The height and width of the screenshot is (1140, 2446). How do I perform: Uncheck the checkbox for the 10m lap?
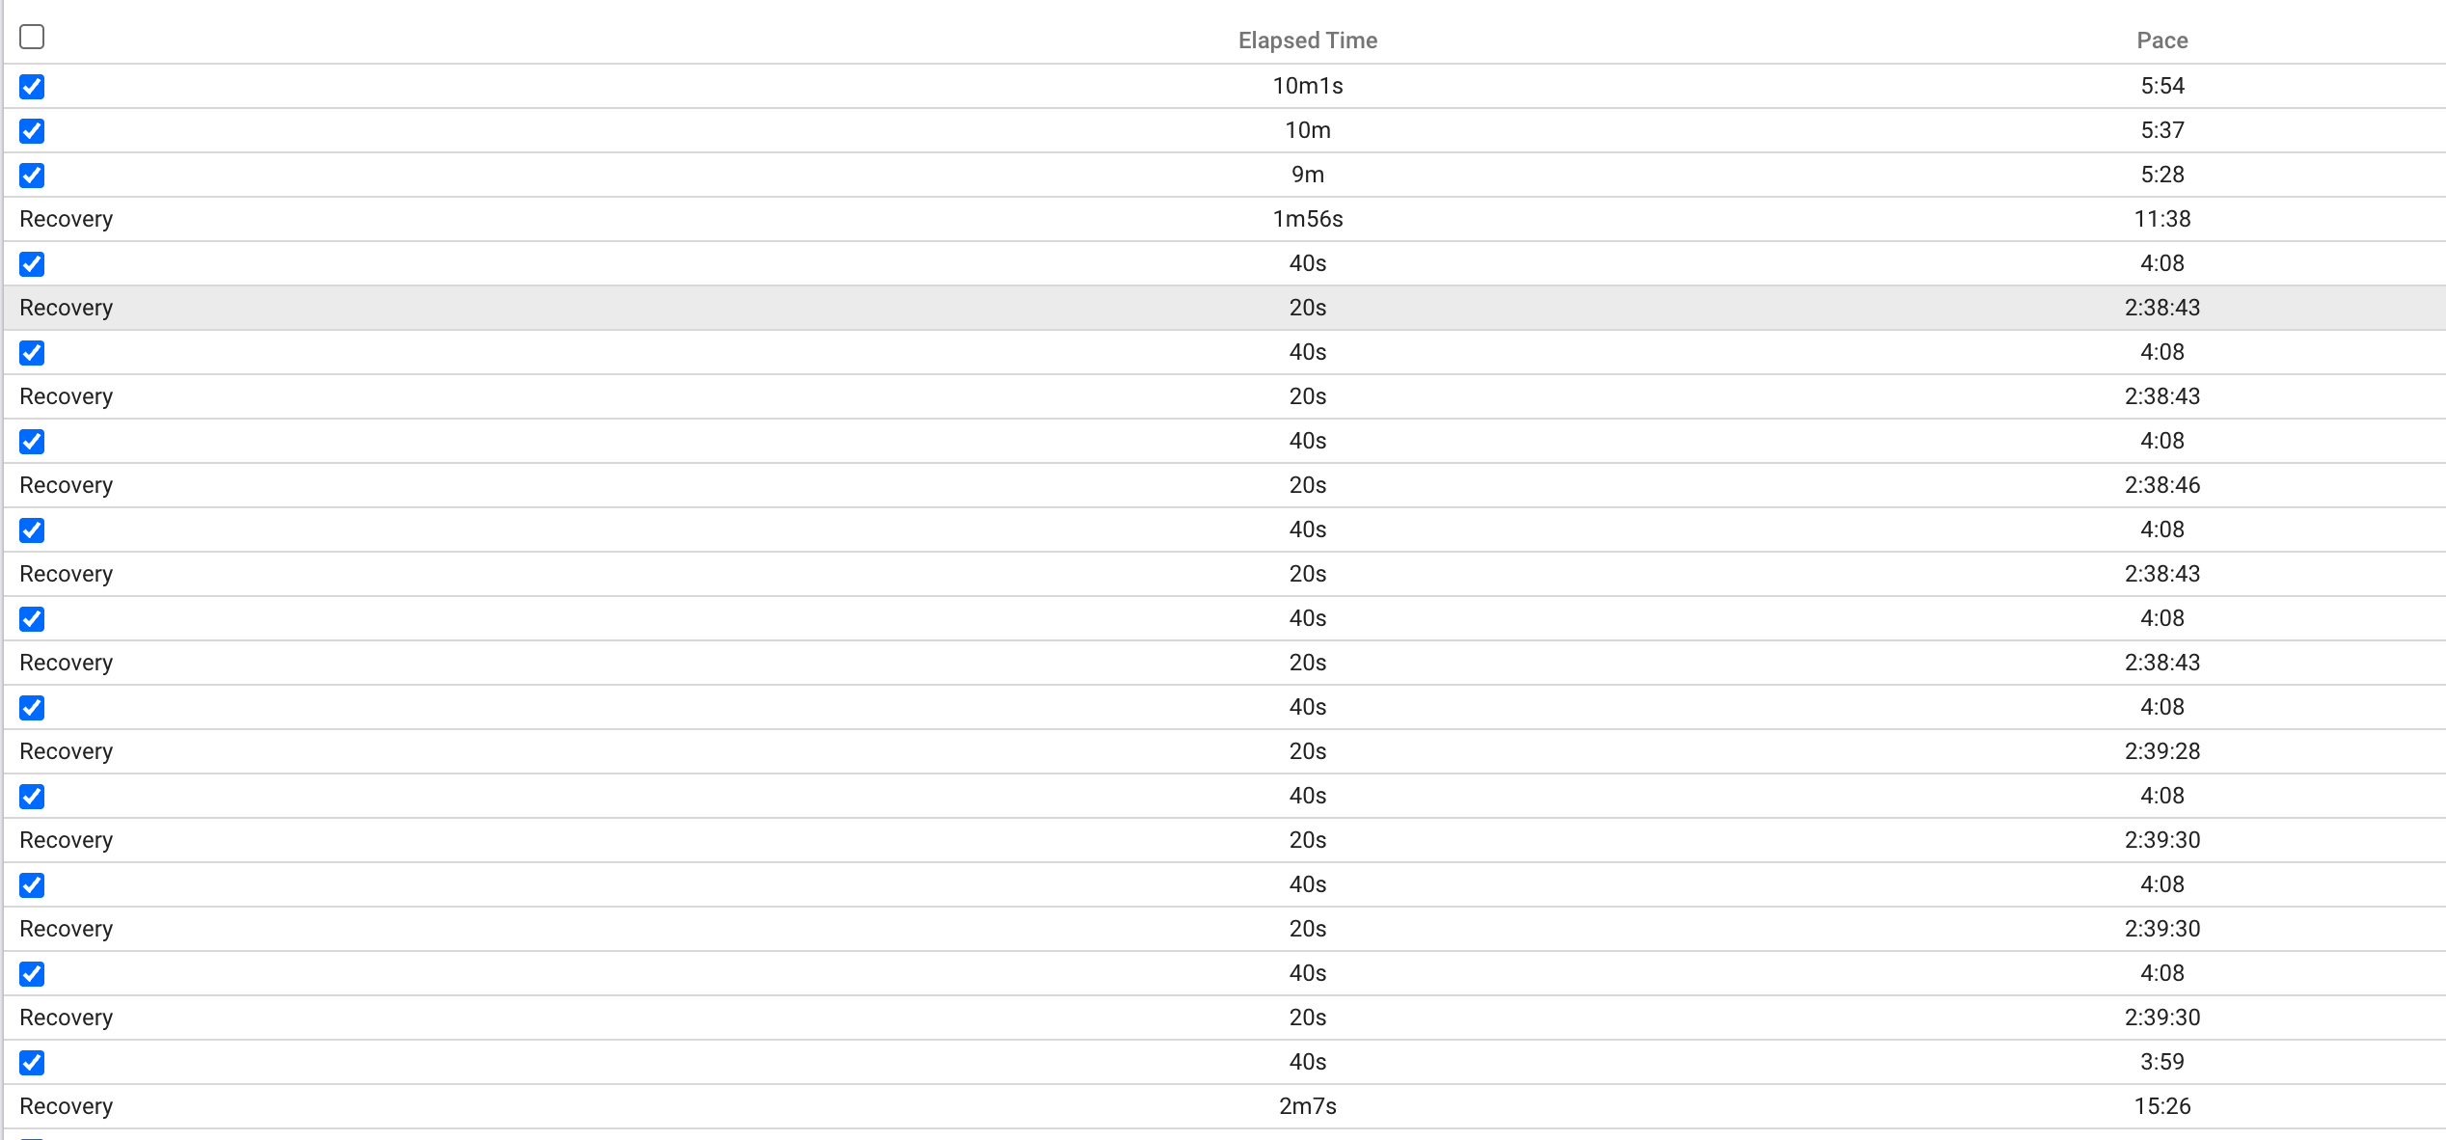(x=32, y=131)
